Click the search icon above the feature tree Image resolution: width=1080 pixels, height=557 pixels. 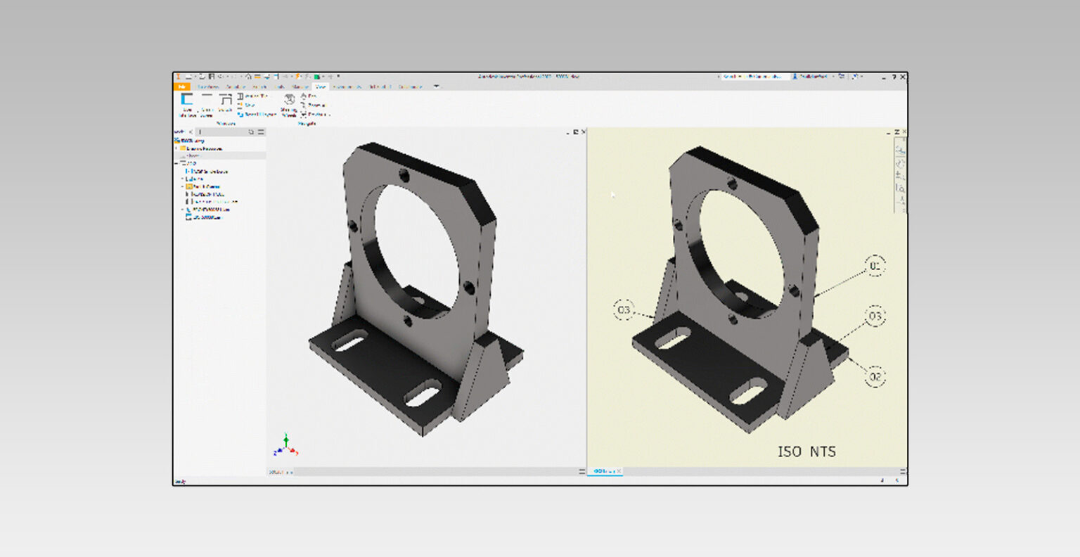click(x=251, y=132)
